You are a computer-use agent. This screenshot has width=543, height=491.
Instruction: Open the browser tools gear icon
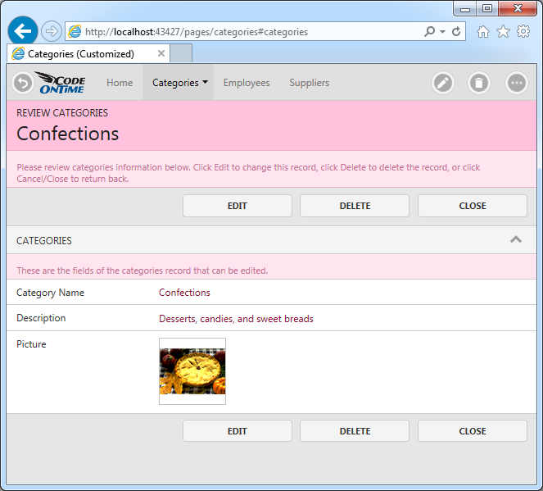(x=523, y=31)
